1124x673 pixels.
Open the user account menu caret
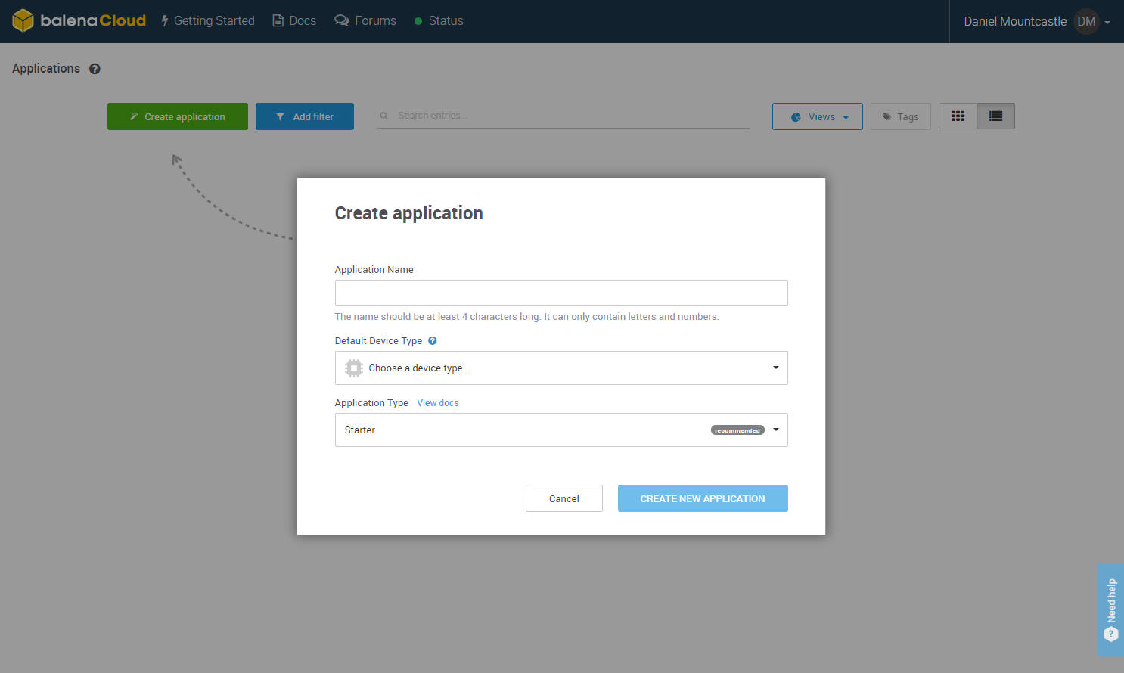tap(1107, 22)
